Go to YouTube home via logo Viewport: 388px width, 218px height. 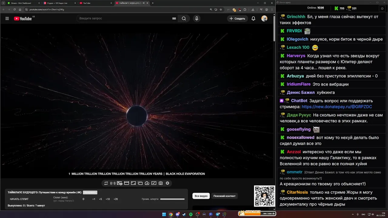(23, 18)
